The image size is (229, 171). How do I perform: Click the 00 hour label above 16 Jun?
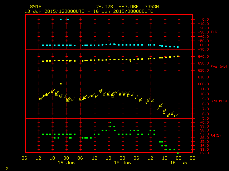tap(179, 158)
